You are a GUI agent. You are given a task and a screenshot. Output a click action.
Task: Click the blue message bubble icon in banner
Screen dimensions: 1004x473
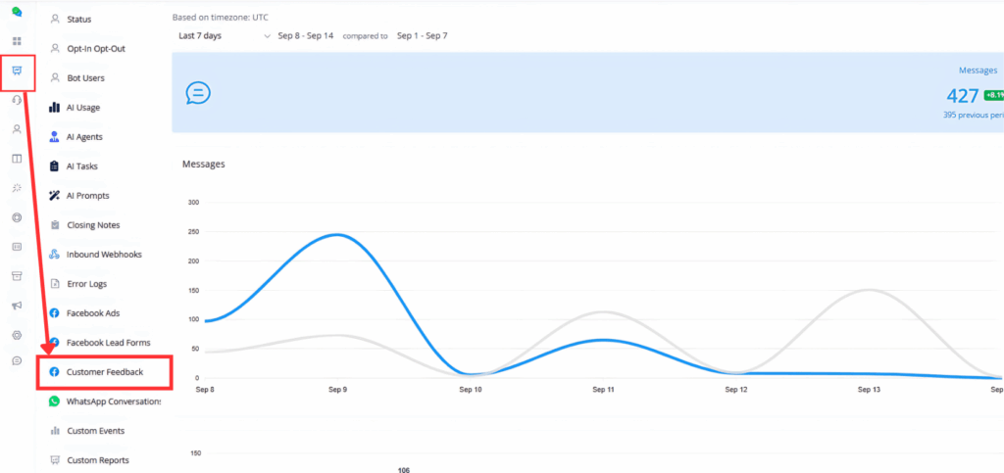[198, 93]
